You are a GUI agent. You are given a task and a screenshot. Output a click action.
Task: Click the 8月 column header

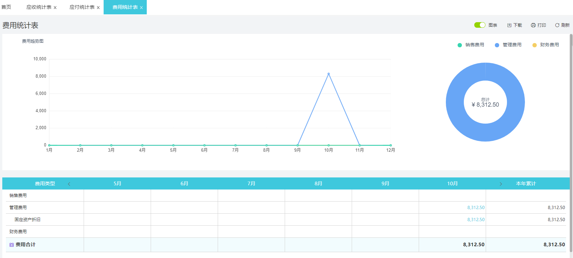pyautogui.click(x=318, y=184)
